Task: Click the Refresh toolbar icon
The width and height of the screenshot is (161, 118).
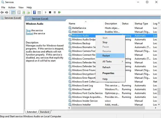Action: (x=24, y=12)
